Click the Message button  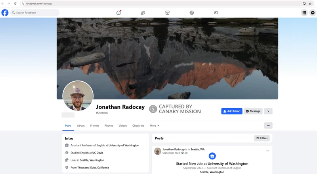coord(253,111)
